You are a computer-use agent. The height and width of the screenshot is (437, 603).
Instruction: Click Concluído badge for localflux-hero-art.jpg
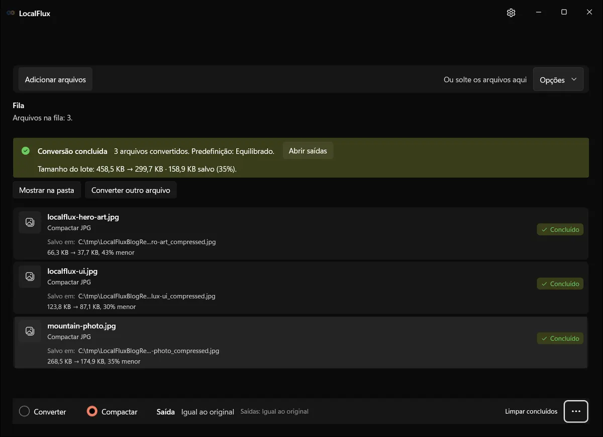coord(560,229)
